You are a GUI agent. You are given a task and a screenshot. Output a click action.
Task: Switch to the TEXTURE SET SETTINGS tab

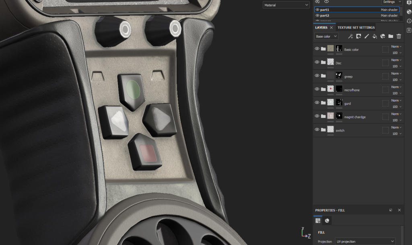(x=356, y=27)
